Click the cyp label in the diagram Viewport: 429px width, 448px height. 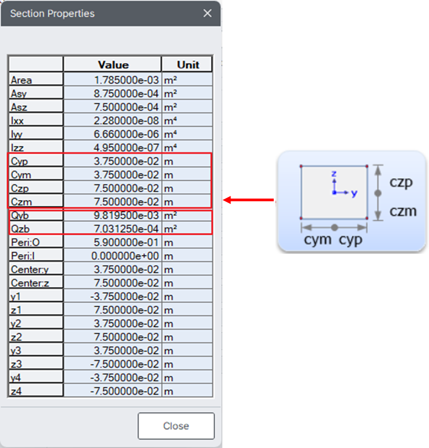pos(351,240)
